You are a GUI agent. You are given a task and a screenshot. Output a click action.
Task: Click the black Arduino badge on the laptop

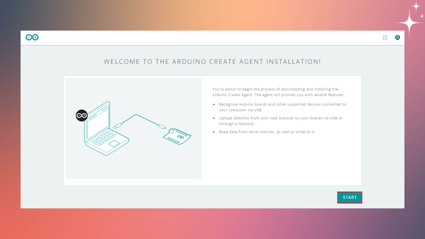pyautogui.click(x=82, y=116)
